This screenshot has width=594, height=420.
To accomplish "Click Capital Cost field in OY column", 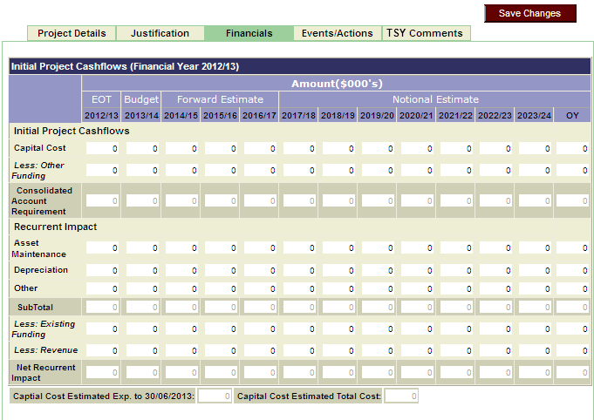I will [572, 149].
